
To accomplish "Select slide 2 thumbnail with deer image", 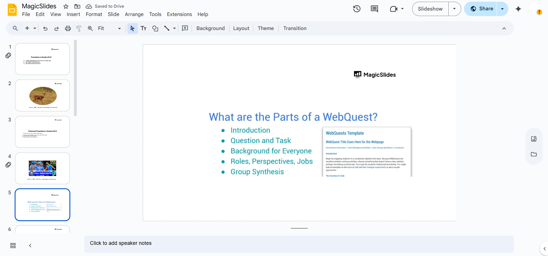I will coord(43,95).
